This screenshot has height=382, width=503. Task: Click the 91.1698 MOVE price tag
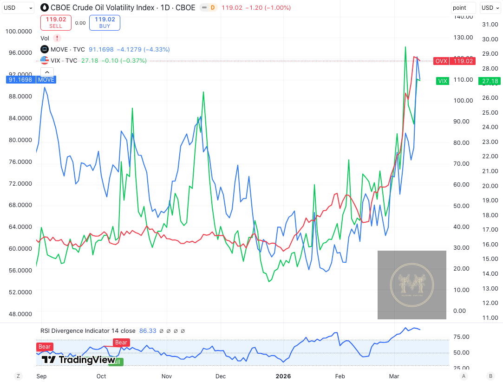pyautogui.click(x=20, y=80)
